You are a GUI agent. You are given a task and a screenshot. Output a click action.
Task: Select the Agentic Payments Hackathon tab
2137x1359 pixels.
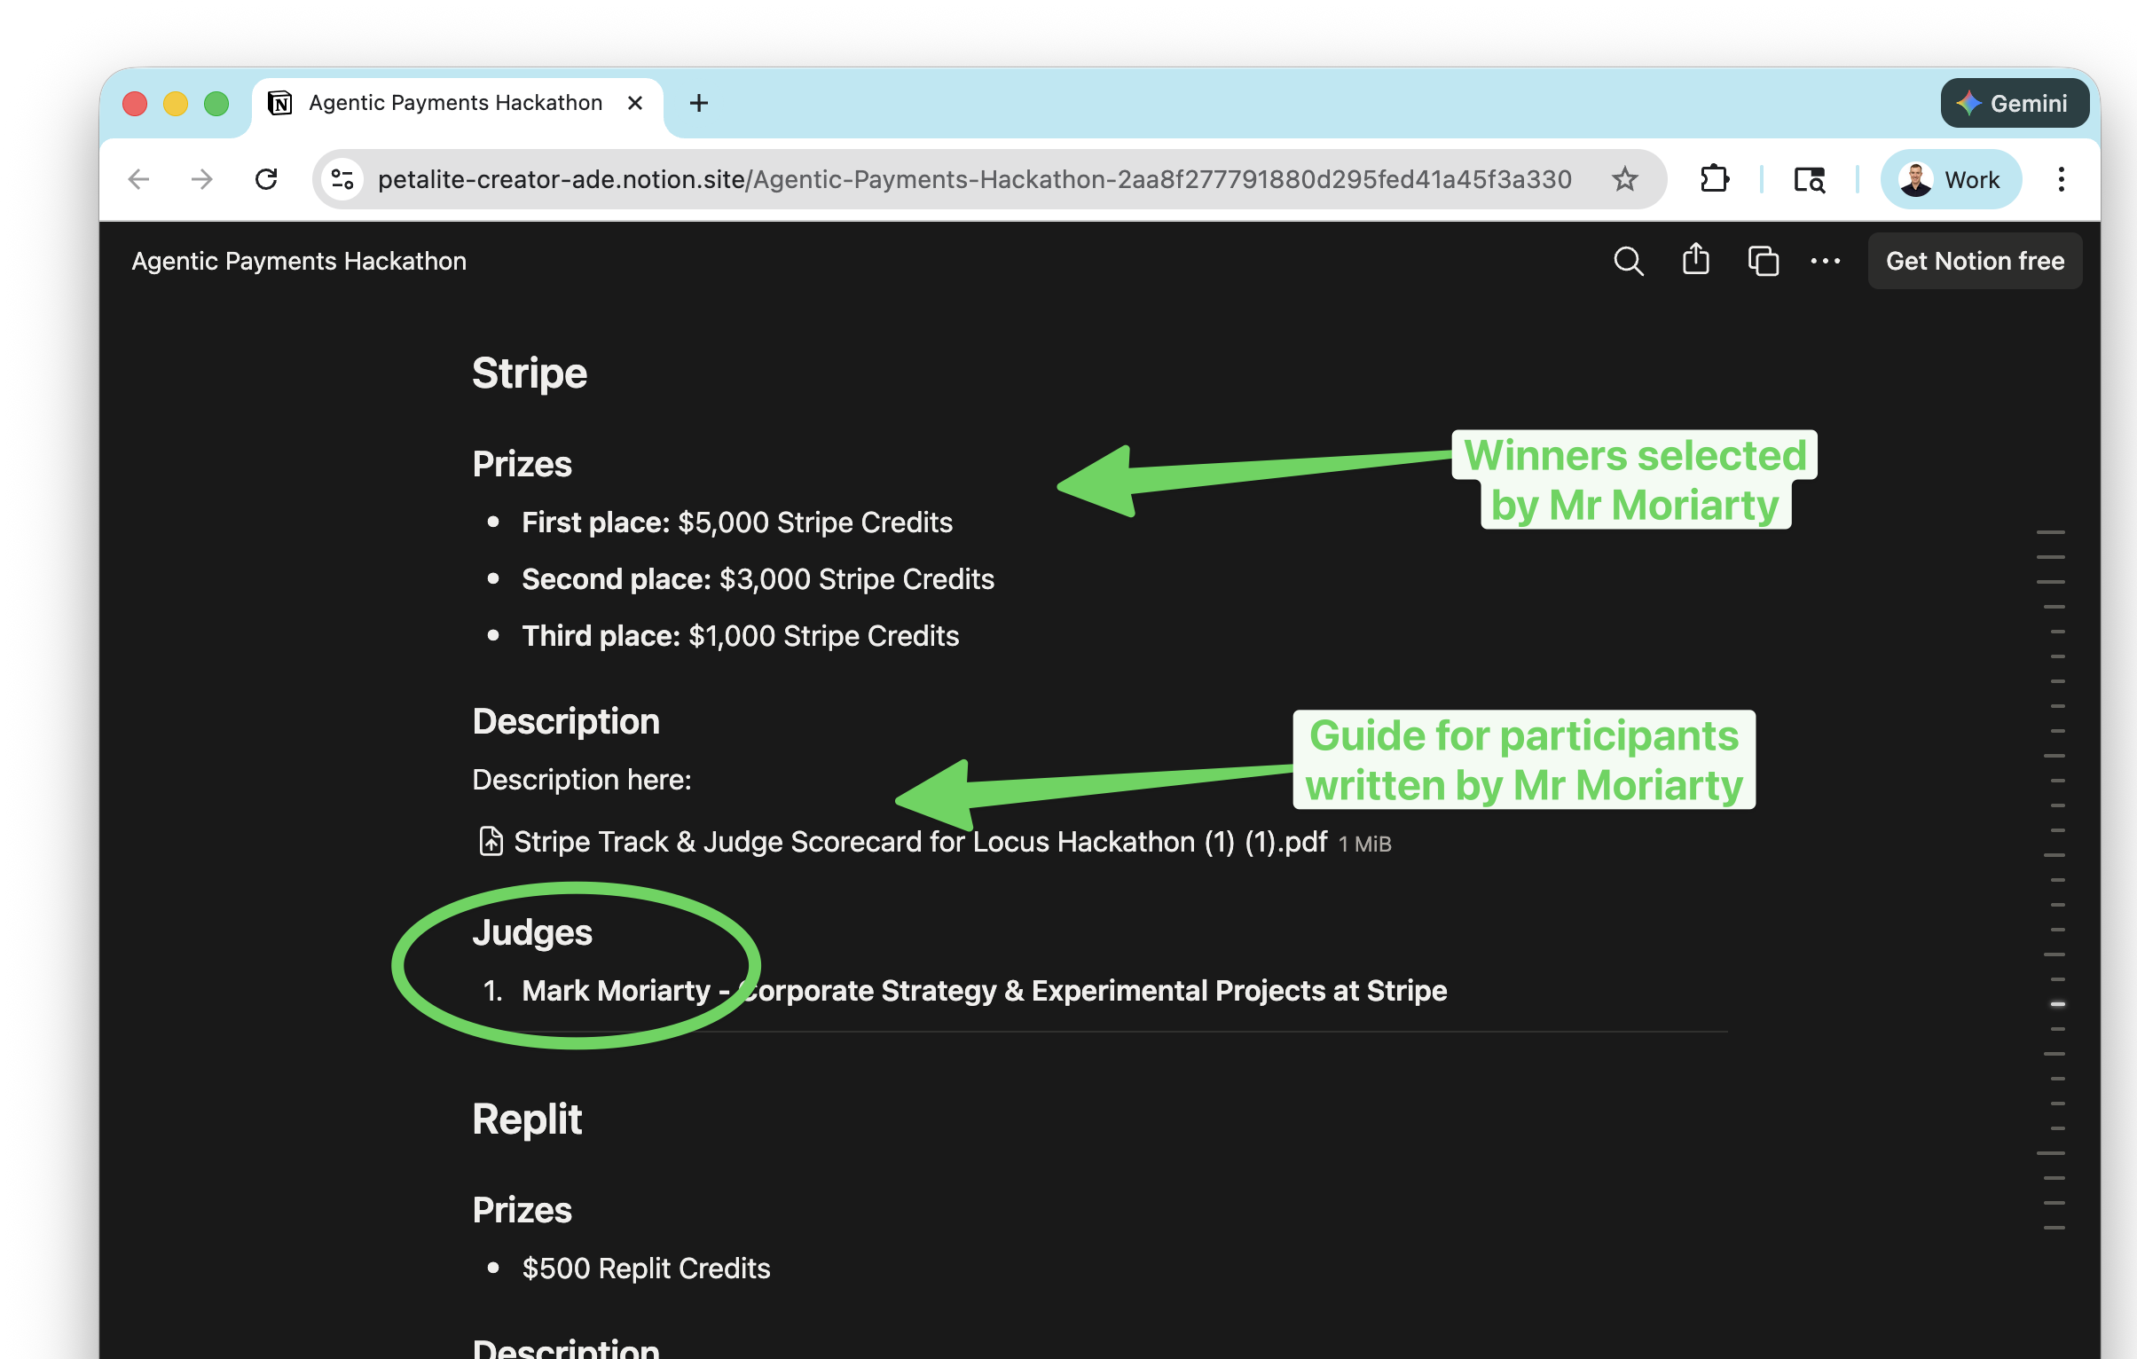454,103
